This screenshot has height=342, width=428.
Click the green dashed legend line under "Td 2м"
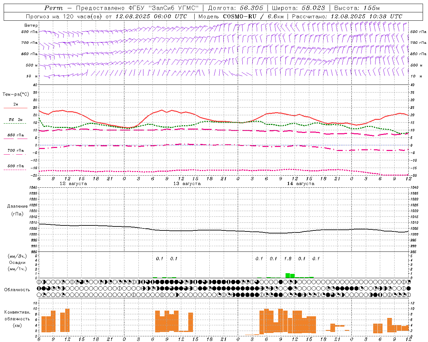coord(15,123)
